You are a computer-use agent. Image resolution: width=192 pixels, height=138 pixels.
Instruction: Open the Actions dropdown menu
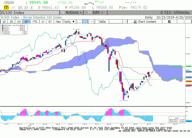point(71,12)
